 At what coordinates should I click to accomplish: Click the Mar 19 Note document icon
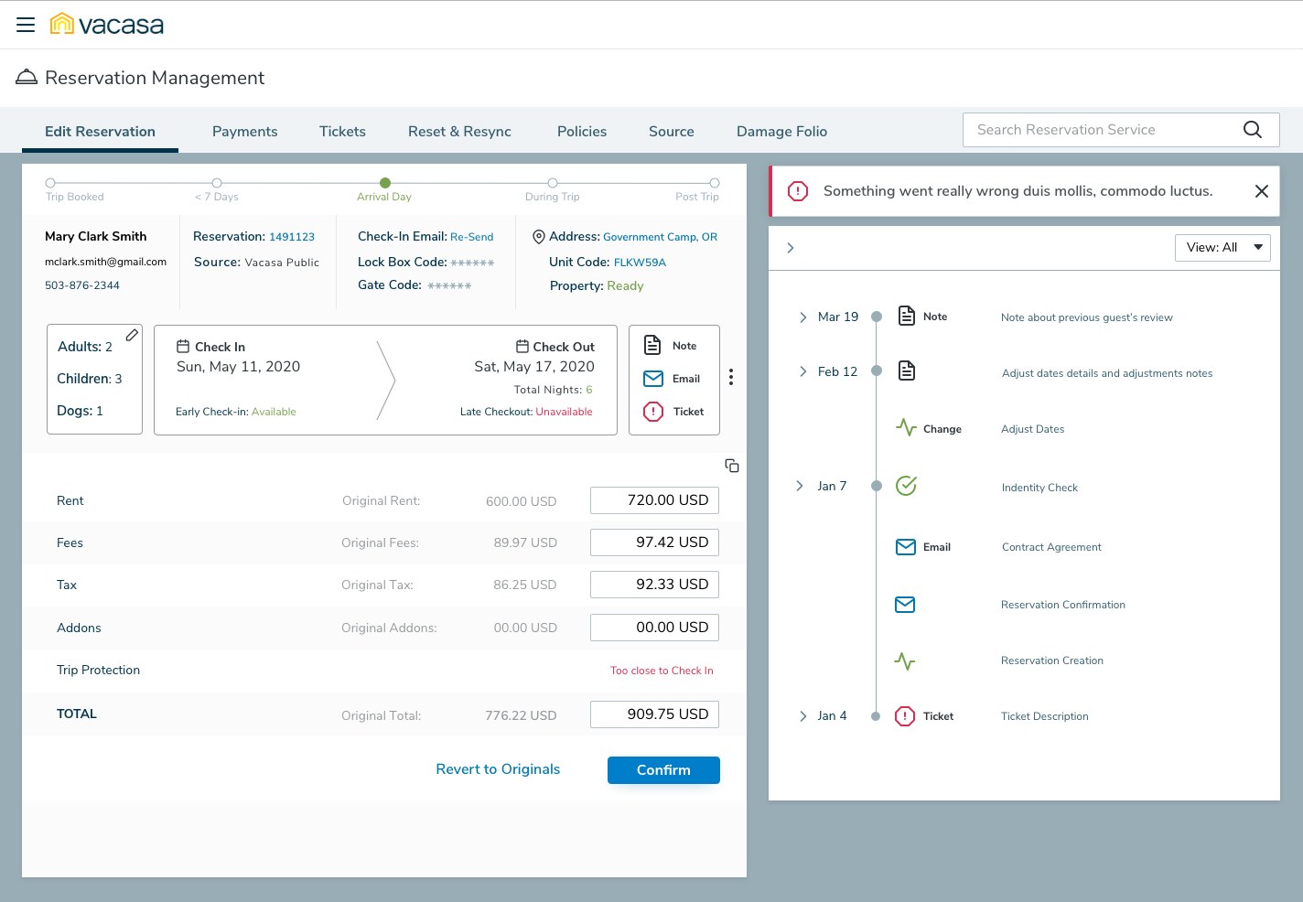pos(906,316)
